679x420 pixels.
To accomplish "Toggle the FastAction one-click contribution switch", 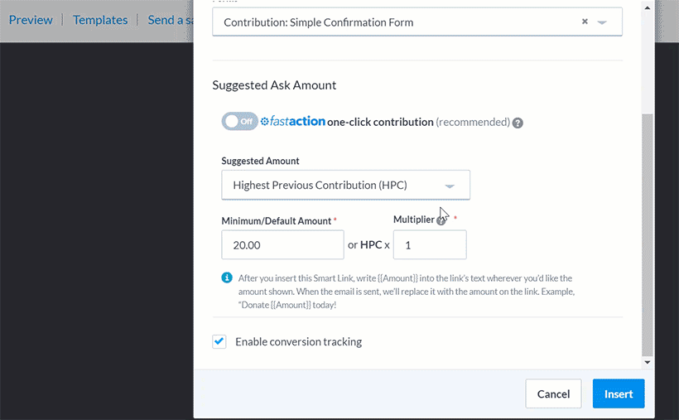I will click(x=239, y=122).
